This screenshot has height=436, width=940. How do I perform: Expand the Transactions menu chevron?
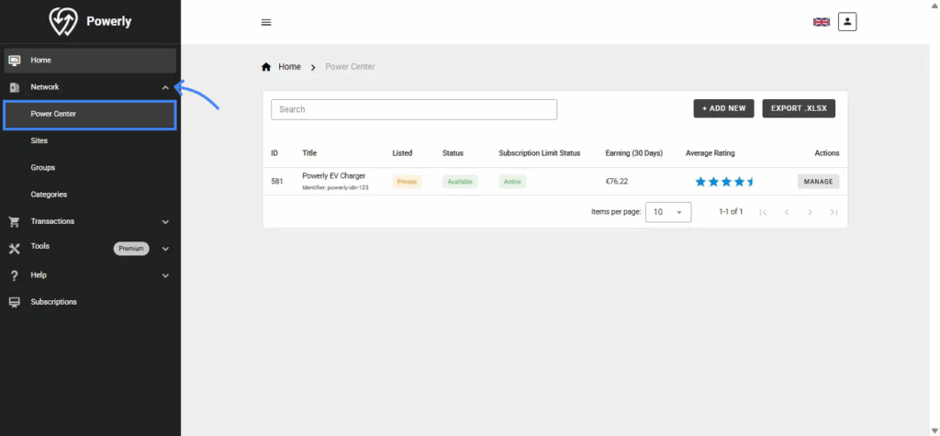click(165, 221)
